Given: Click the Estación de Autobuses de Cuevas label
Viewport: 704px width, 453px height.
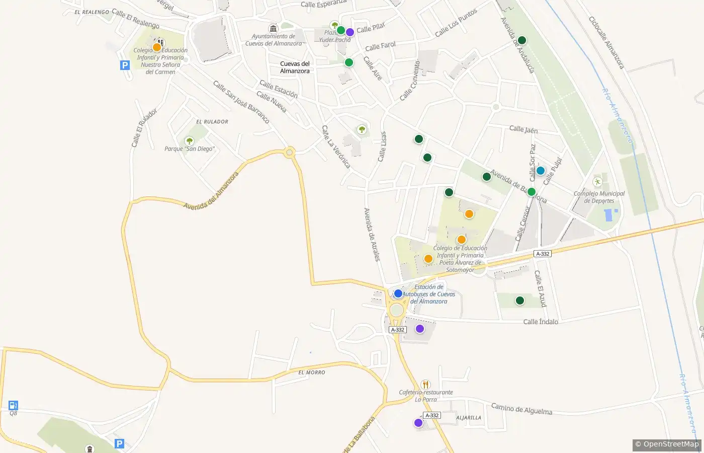Looking at the screenshot, I should [429, 294].
